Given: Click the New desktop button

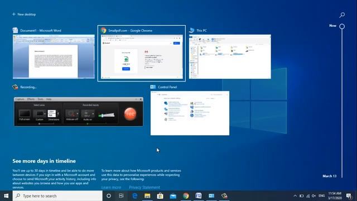Looking at the screenshot, I should (24, 15).
